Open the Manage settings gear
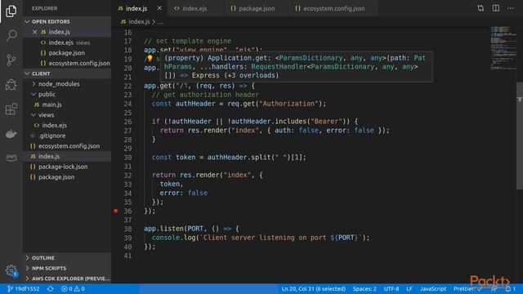Viewport: 523px width, 294px height. [11, 270]
